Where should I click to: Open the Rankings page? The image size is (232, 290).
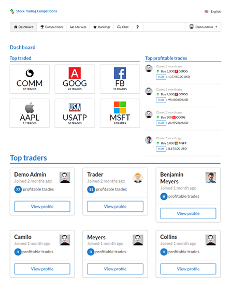(102, 27)
